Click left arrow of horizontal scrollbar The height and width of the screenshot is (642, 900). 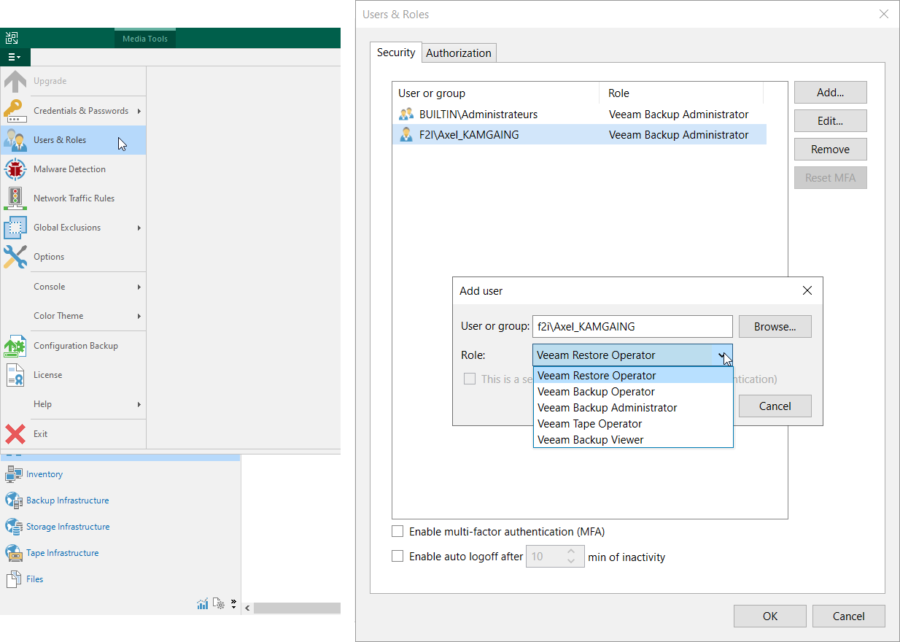[247, 608]
